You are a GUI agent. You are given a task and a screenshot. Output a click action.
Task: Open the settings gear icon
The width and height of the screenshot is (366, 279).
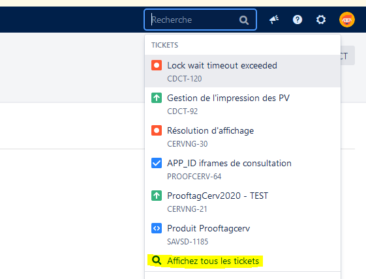tap(321, 20)
